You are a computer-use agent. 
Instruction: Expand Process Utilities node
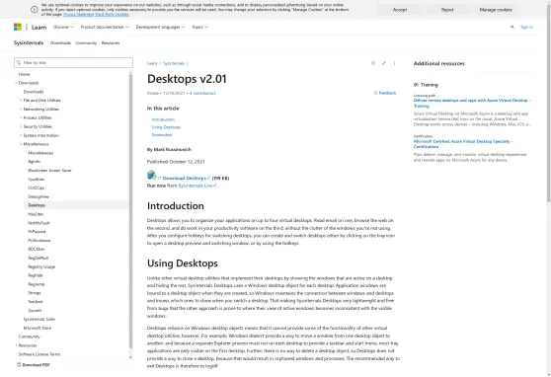(x=21, y=117)
